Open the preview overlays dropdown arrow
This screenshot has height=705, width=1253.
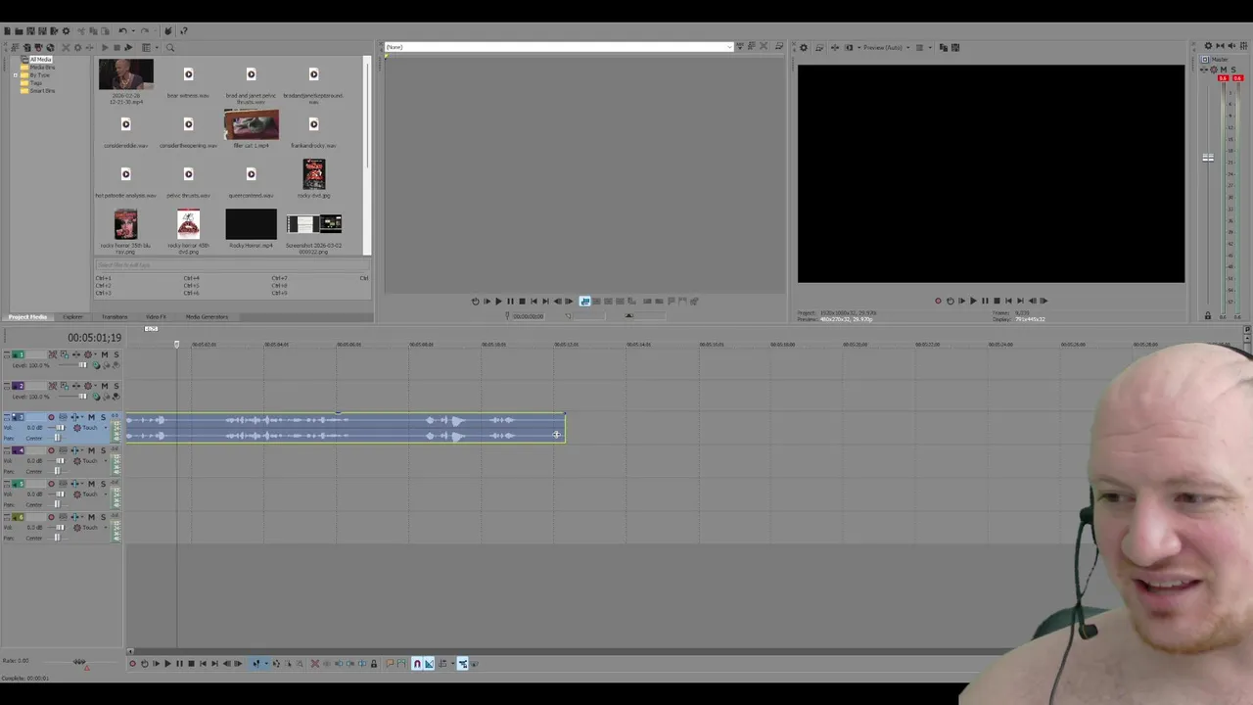(930, 47)
